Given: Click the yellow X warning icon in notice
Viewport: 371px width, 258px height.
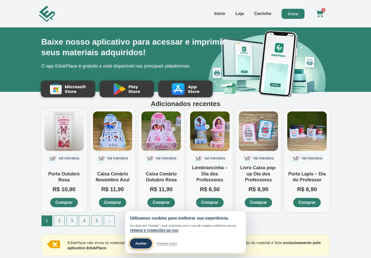Looking at the screenshot, I should [x=54, y=244].
